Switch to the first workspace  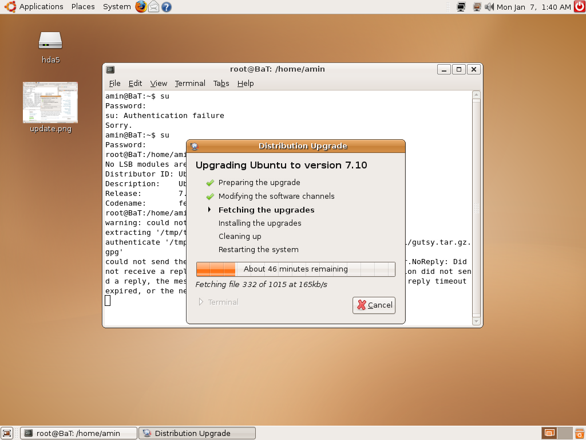pos(549,433)
